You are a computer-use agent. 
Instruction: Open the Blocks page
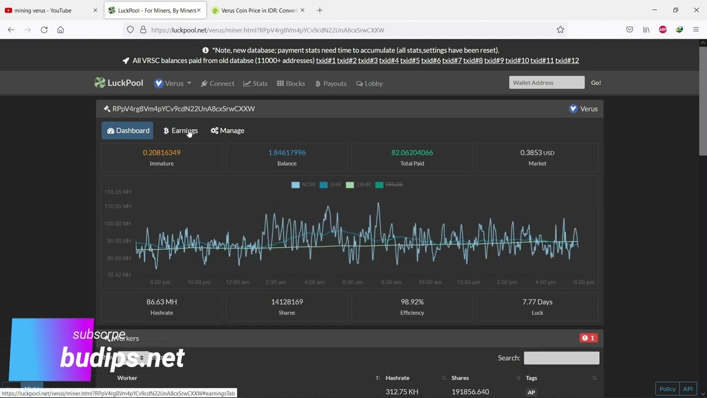pyautogui.click(x=291, y=83)
